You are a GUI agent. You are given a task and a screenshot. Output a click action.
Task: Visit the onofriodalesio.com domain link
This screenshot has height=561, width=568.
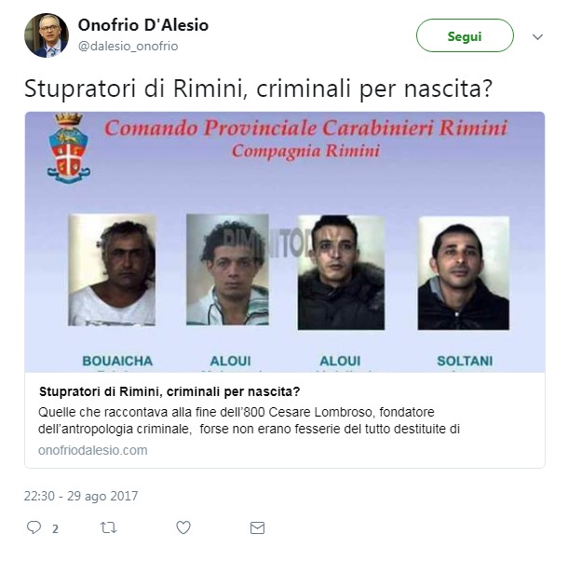93,450
